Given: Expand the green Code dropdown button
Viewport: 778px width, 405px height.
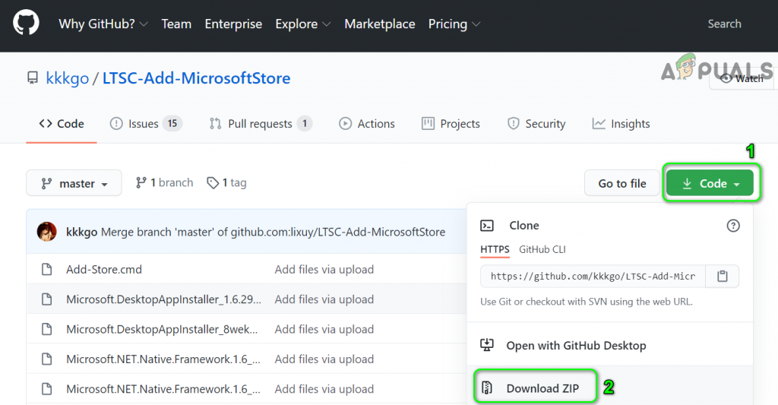Looking at the screenshot, I should click(710, 183).
